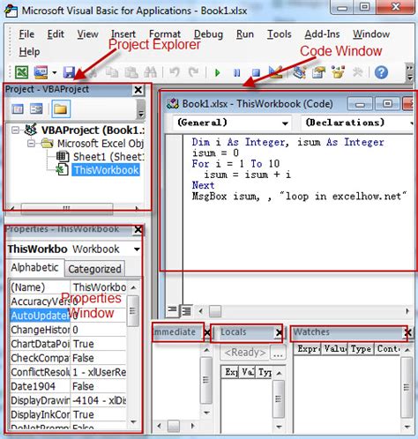Click the Object Browser toolbar icon
Screen dimensions: 418x439
pyautogui.click(x=338, y=72)
